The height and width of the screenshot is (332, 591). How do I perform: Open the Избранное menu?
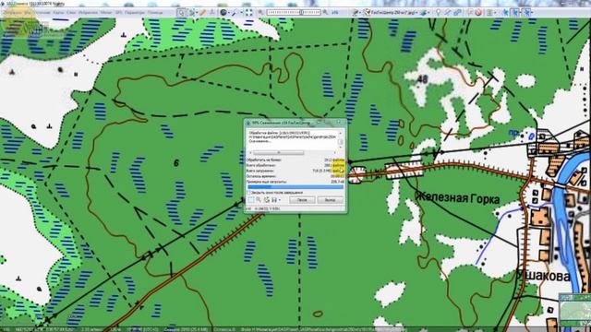89,12
